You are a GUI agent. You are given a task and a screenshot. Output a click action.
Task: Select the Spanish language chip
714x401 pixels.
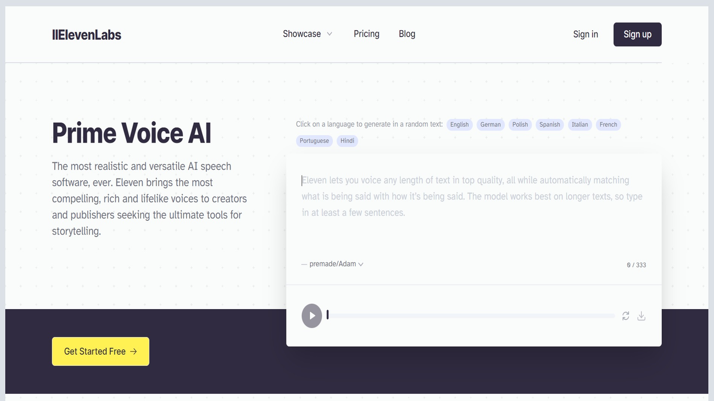pyautogui.click(x=549, y=124)
